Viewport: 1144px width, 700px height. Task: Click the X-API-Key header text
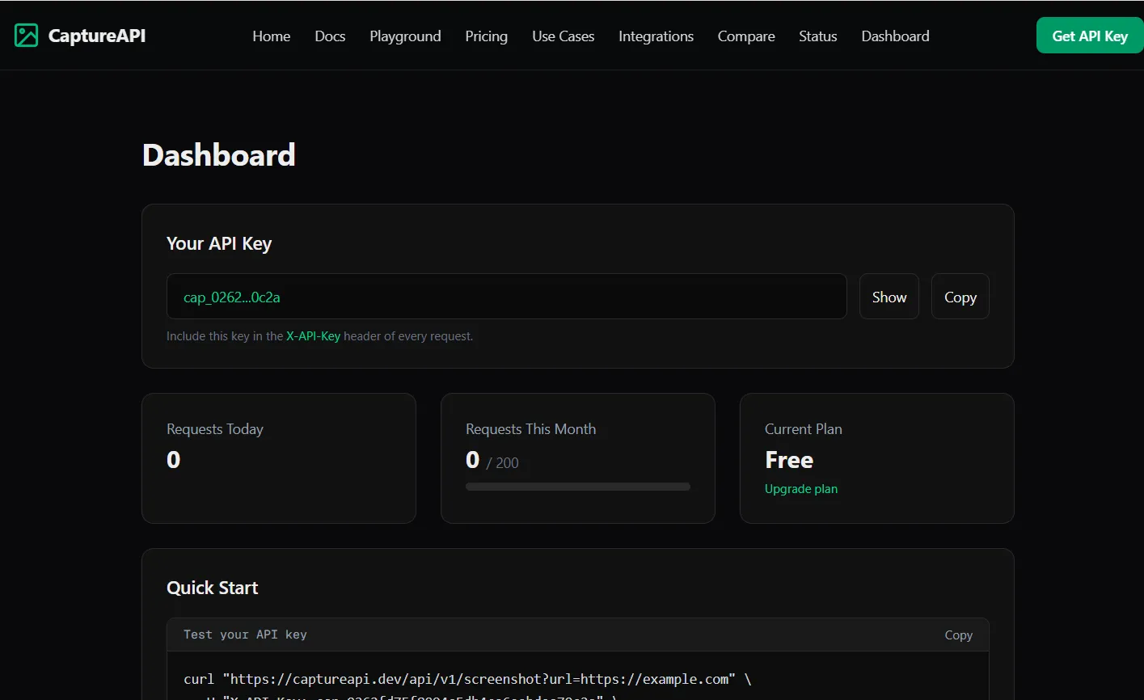[x=313, y=336]
